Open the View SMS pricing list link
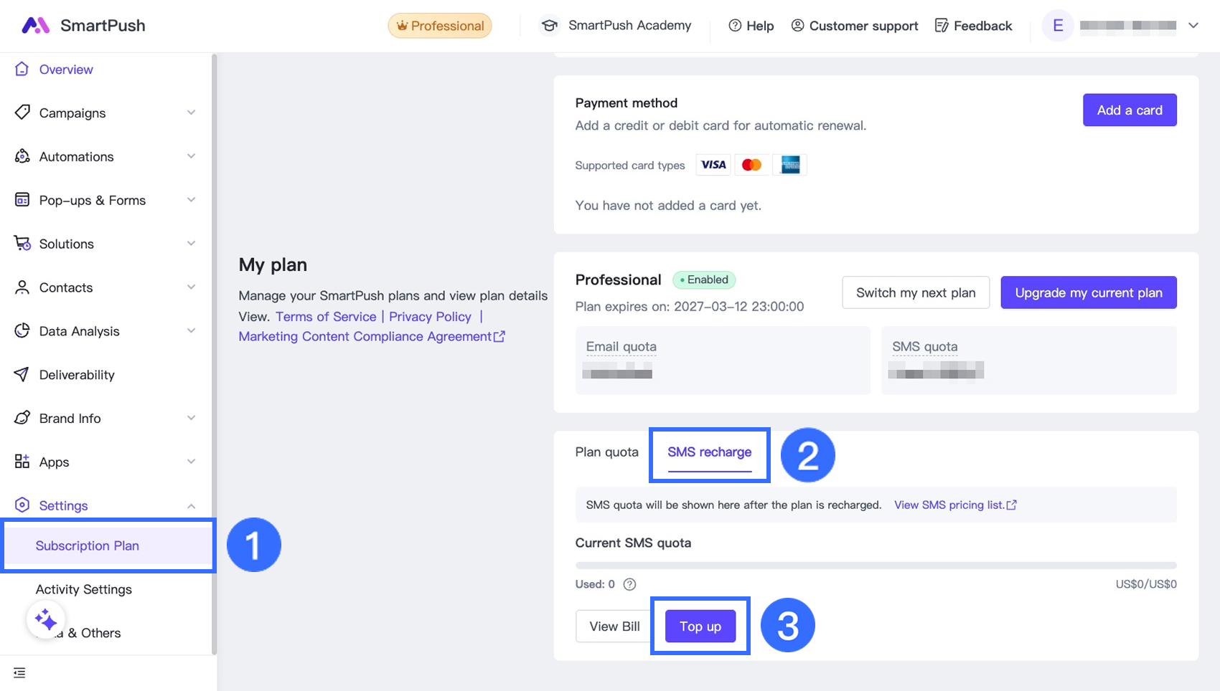This screenshot has width=1220, height=691. [954, 505]
